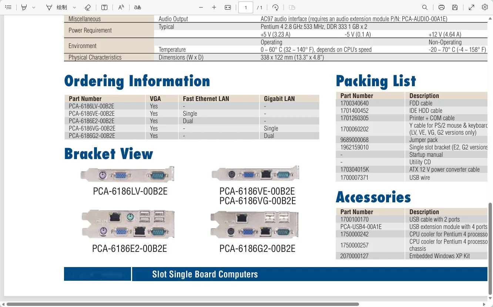
Task: Enter full screen mode
Action: coord(472,7)
